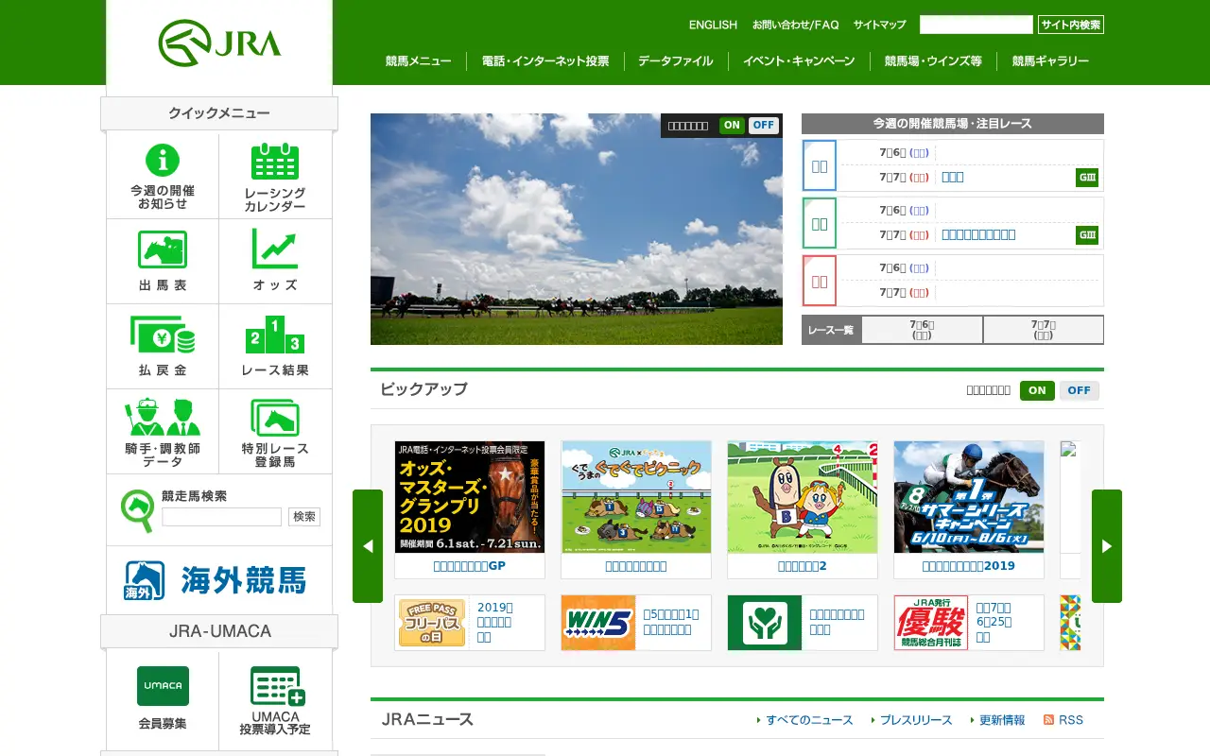Image resolution: width=1210 pixels, height=756 pixels.
Task: Go to the JRA home logo
Action: tap(219, 43)
